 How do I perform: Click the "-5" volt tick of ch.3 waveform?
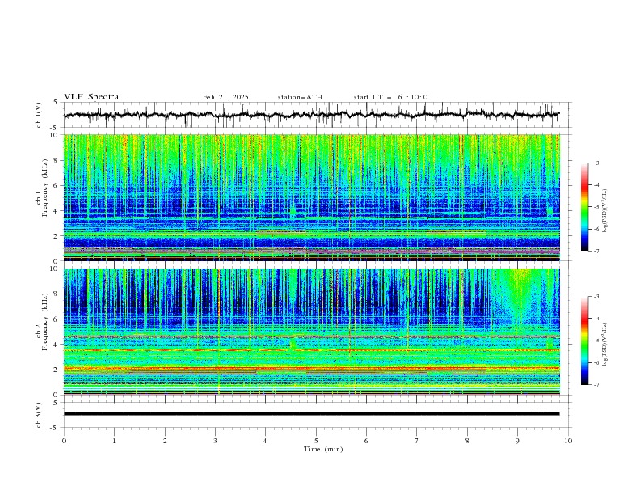coord(55,428)
